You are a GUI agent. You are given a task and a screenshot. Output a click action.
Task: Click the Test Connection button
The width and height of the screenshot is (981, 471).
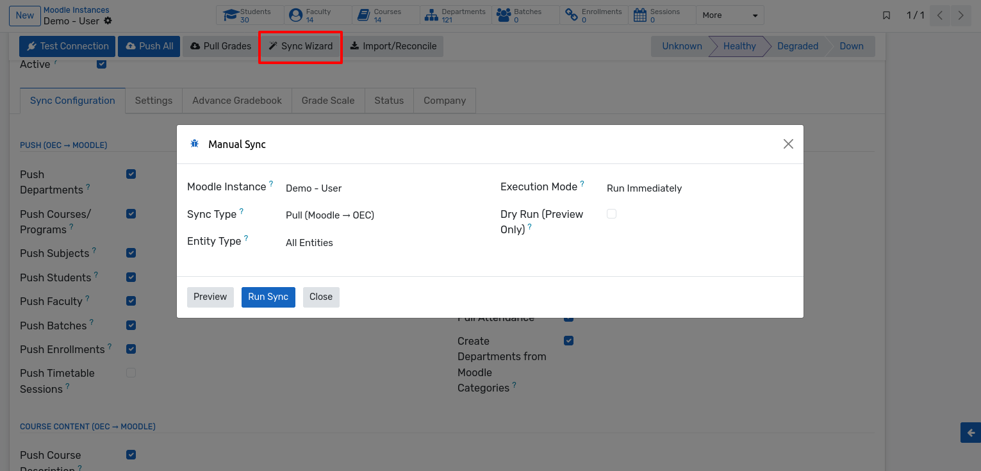click(67, 46)
